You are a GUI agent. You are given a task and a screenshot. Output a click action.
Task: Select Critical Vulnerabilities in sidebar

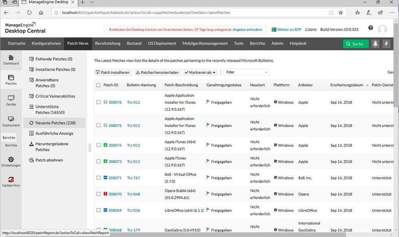55,96
